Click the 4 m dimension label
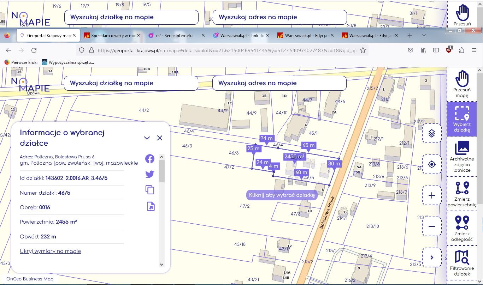 click(x=273, y=166)
